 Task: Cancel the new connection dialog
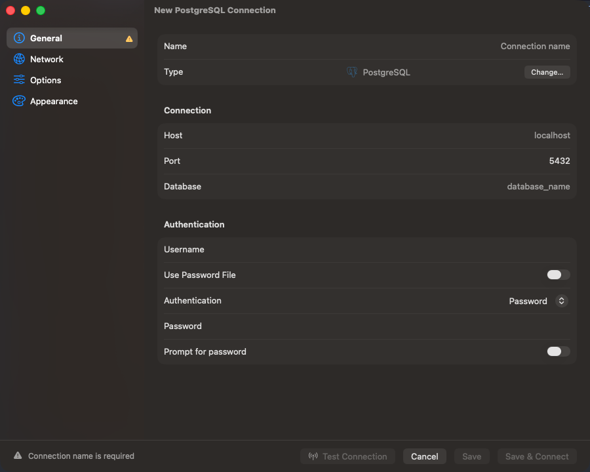tap(424, 456)
